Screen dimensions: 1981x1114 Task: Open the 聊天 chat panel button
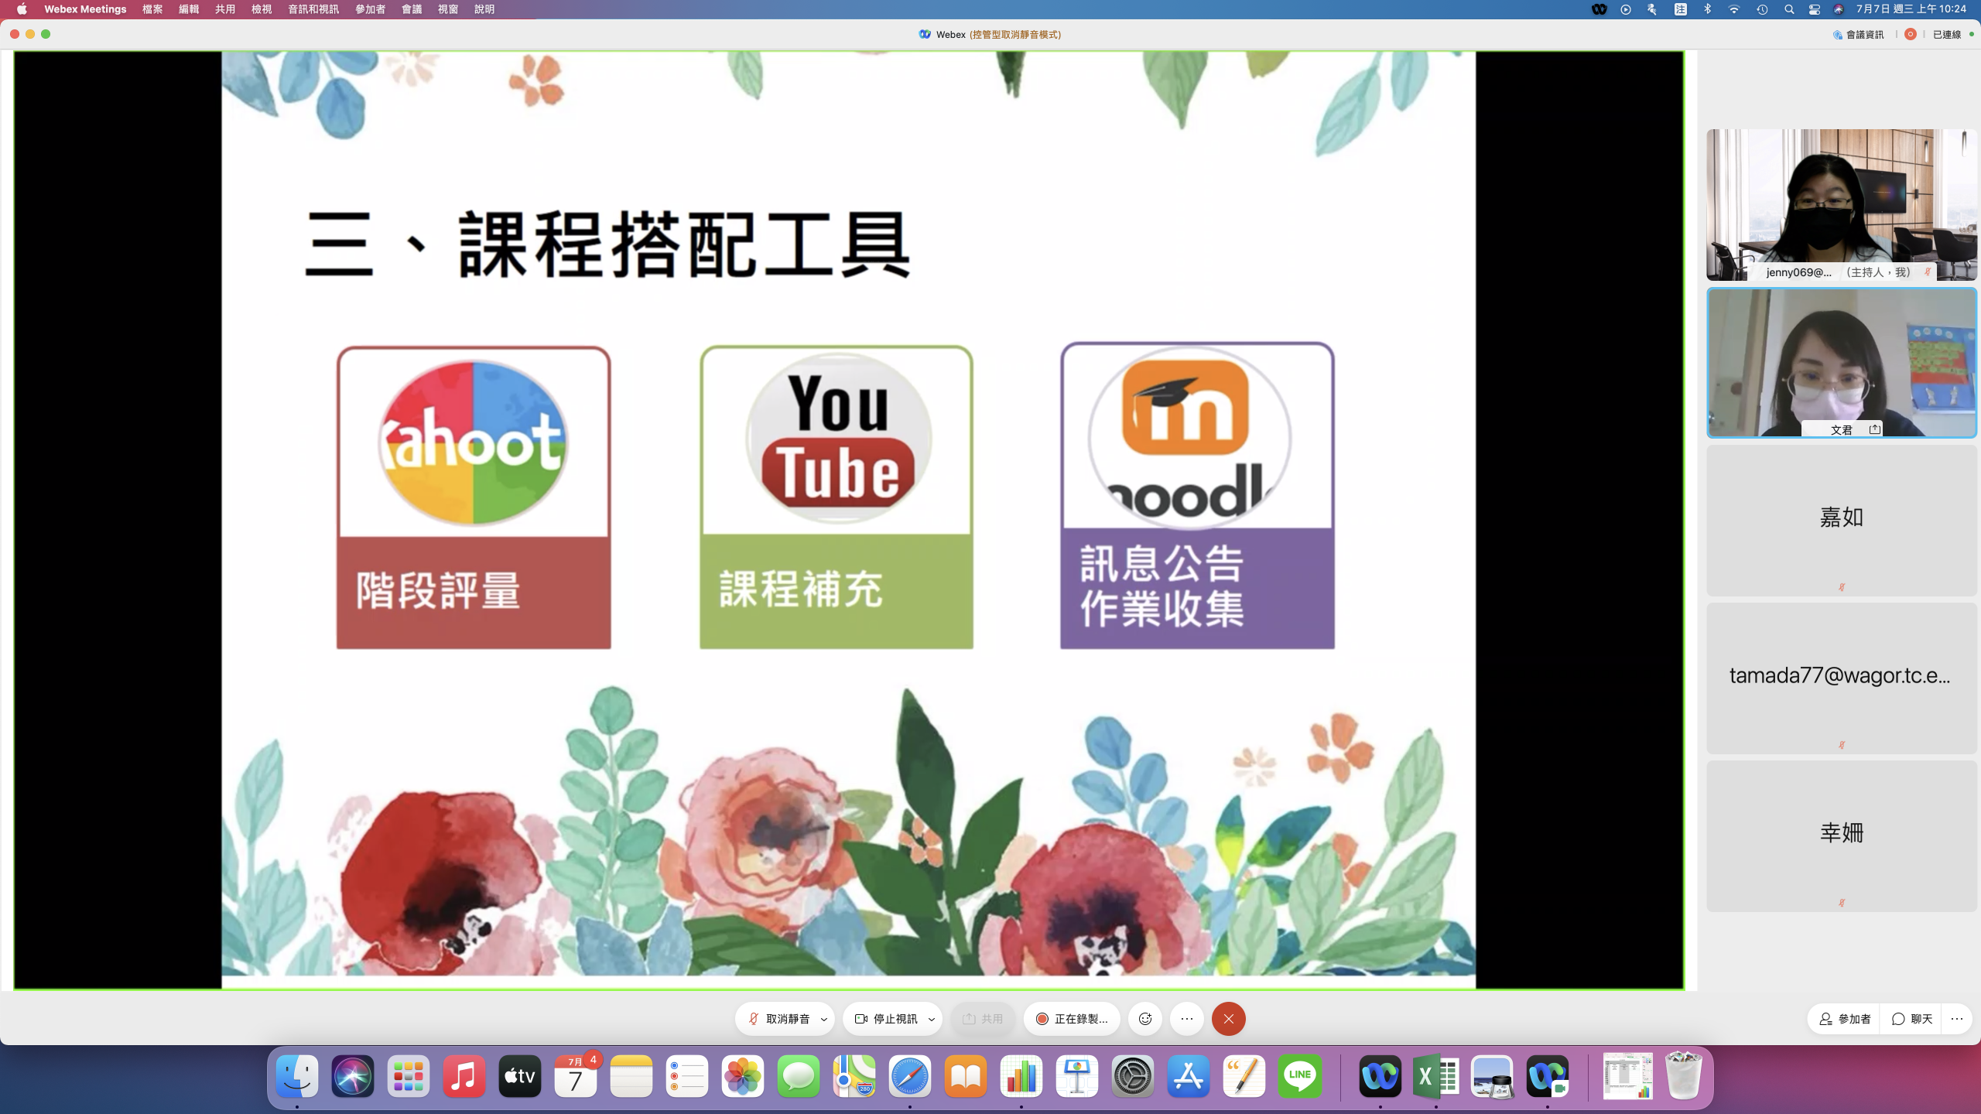[1912, 1019]
